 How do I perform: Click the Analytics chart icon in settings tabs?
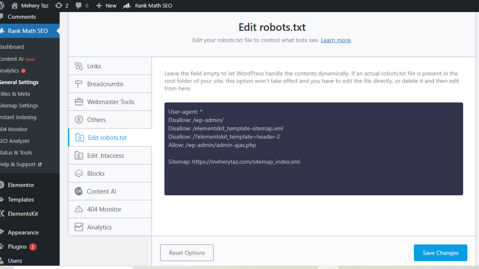(x=79, y=227)
